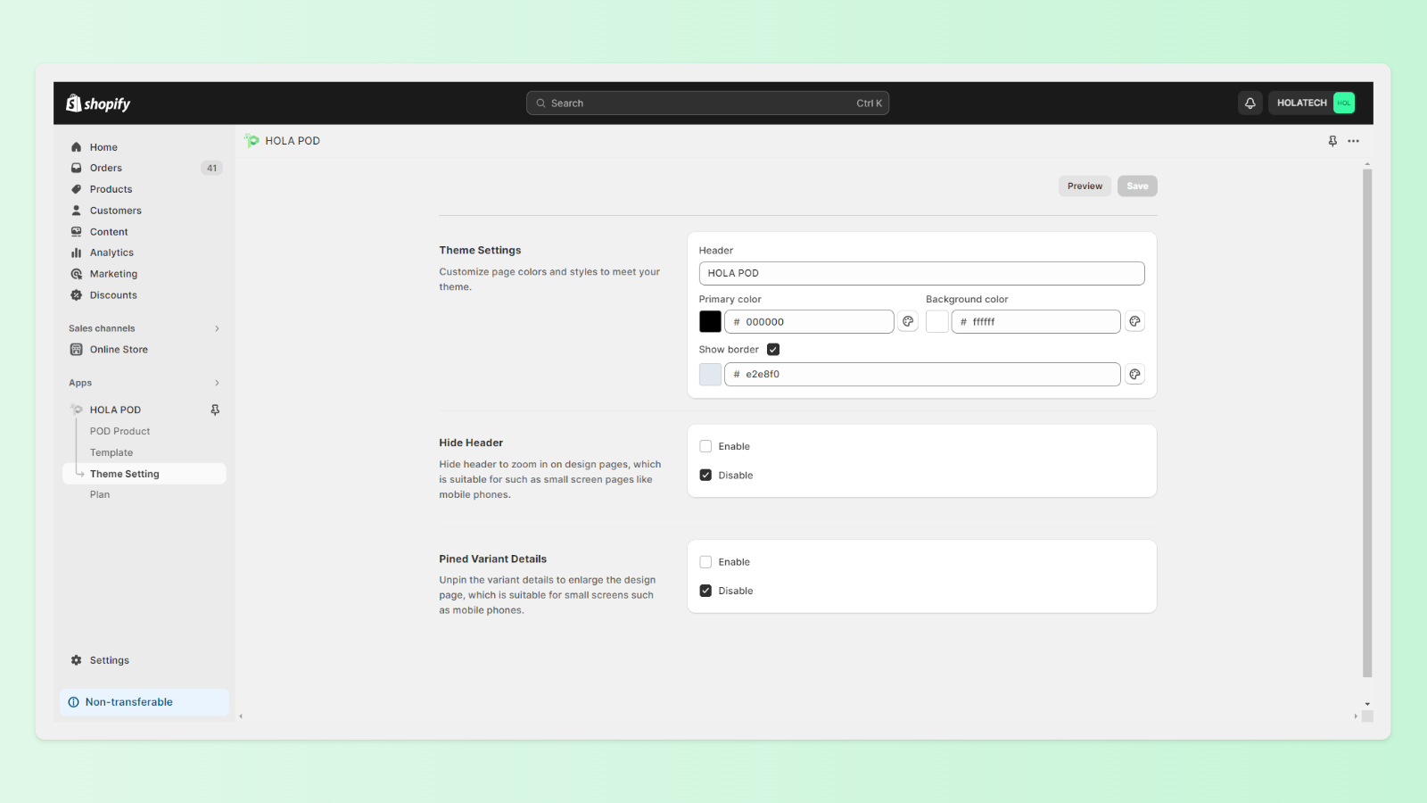Viewport: 1427px width, 803px height.
Task: Toggle the Show border checkbox
Action: 773,350
